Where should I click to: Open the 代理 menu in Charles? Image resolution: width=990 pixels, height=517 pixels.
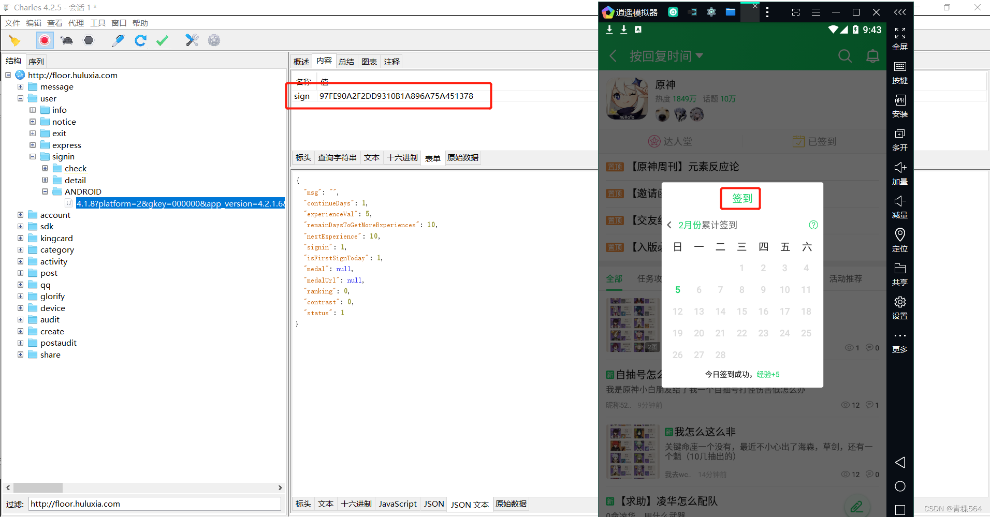[x=76, y=23]
